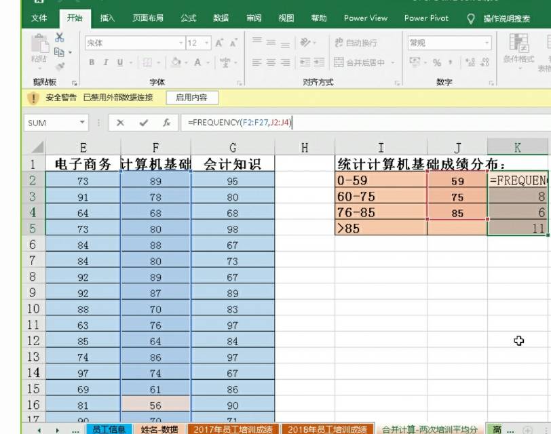Open the paste options dropdown arrow
This screenshot has height=434, width=551.
[x=39, y=68]
